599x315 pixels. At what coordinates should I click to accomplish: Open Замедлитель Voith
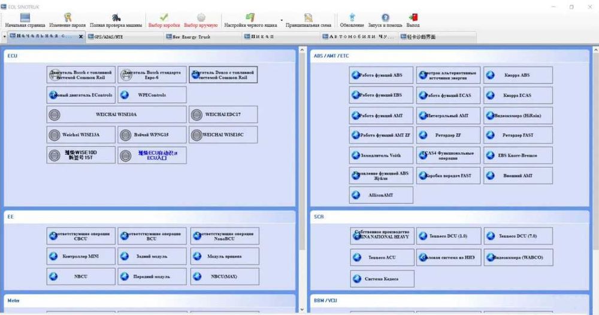tap(381, 155)
